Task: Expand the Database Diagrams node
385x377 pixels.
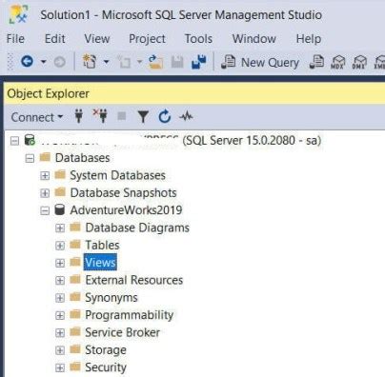Action: coord(60,228)
